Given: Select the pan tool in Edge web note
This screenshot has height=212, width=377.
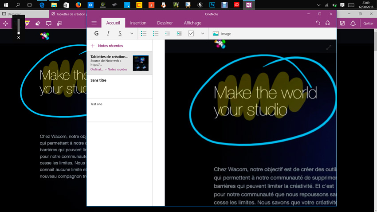Looking at the screenshot, I should coord(5,24).
